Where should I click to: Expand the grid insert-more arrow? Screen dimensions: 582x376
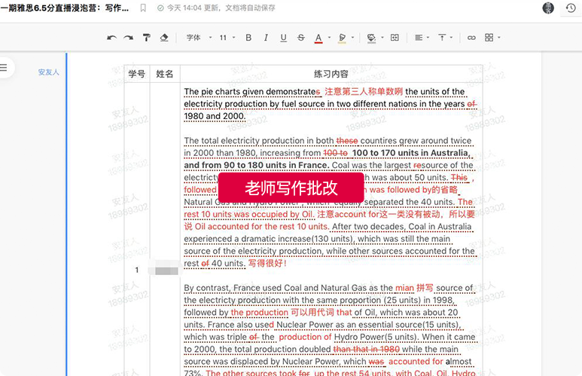[x=499, y=38]
